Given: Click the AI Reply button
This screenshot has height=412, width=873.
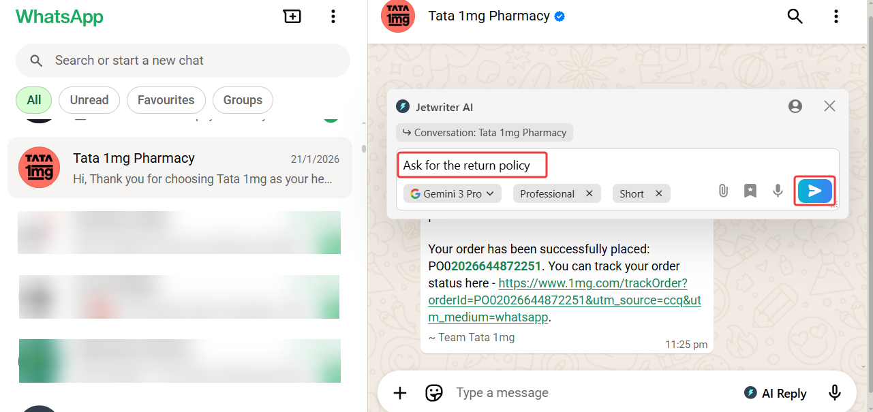Looking at the screenshot, I should 776,393.
